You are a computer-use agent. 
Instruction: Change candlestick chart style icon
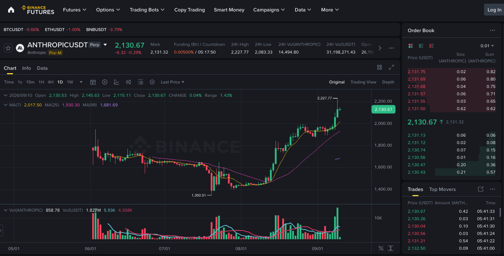128,82
